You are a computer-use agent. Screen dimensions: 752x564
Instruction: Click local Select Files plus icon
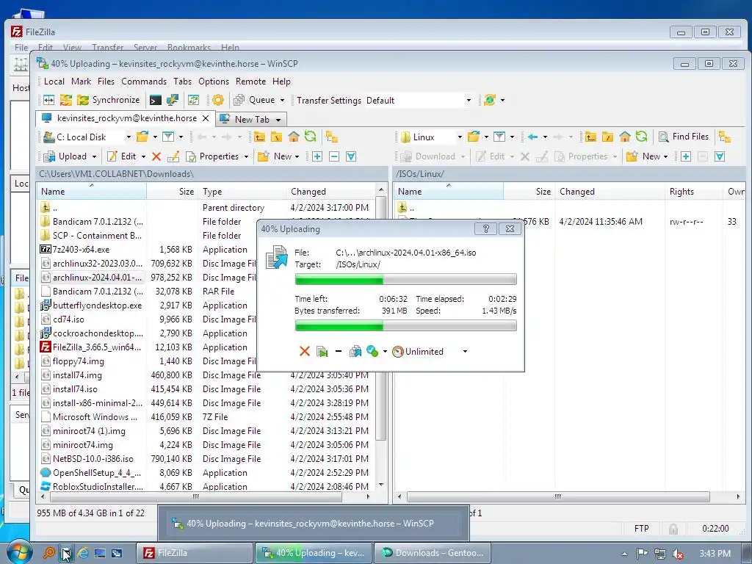317,156
